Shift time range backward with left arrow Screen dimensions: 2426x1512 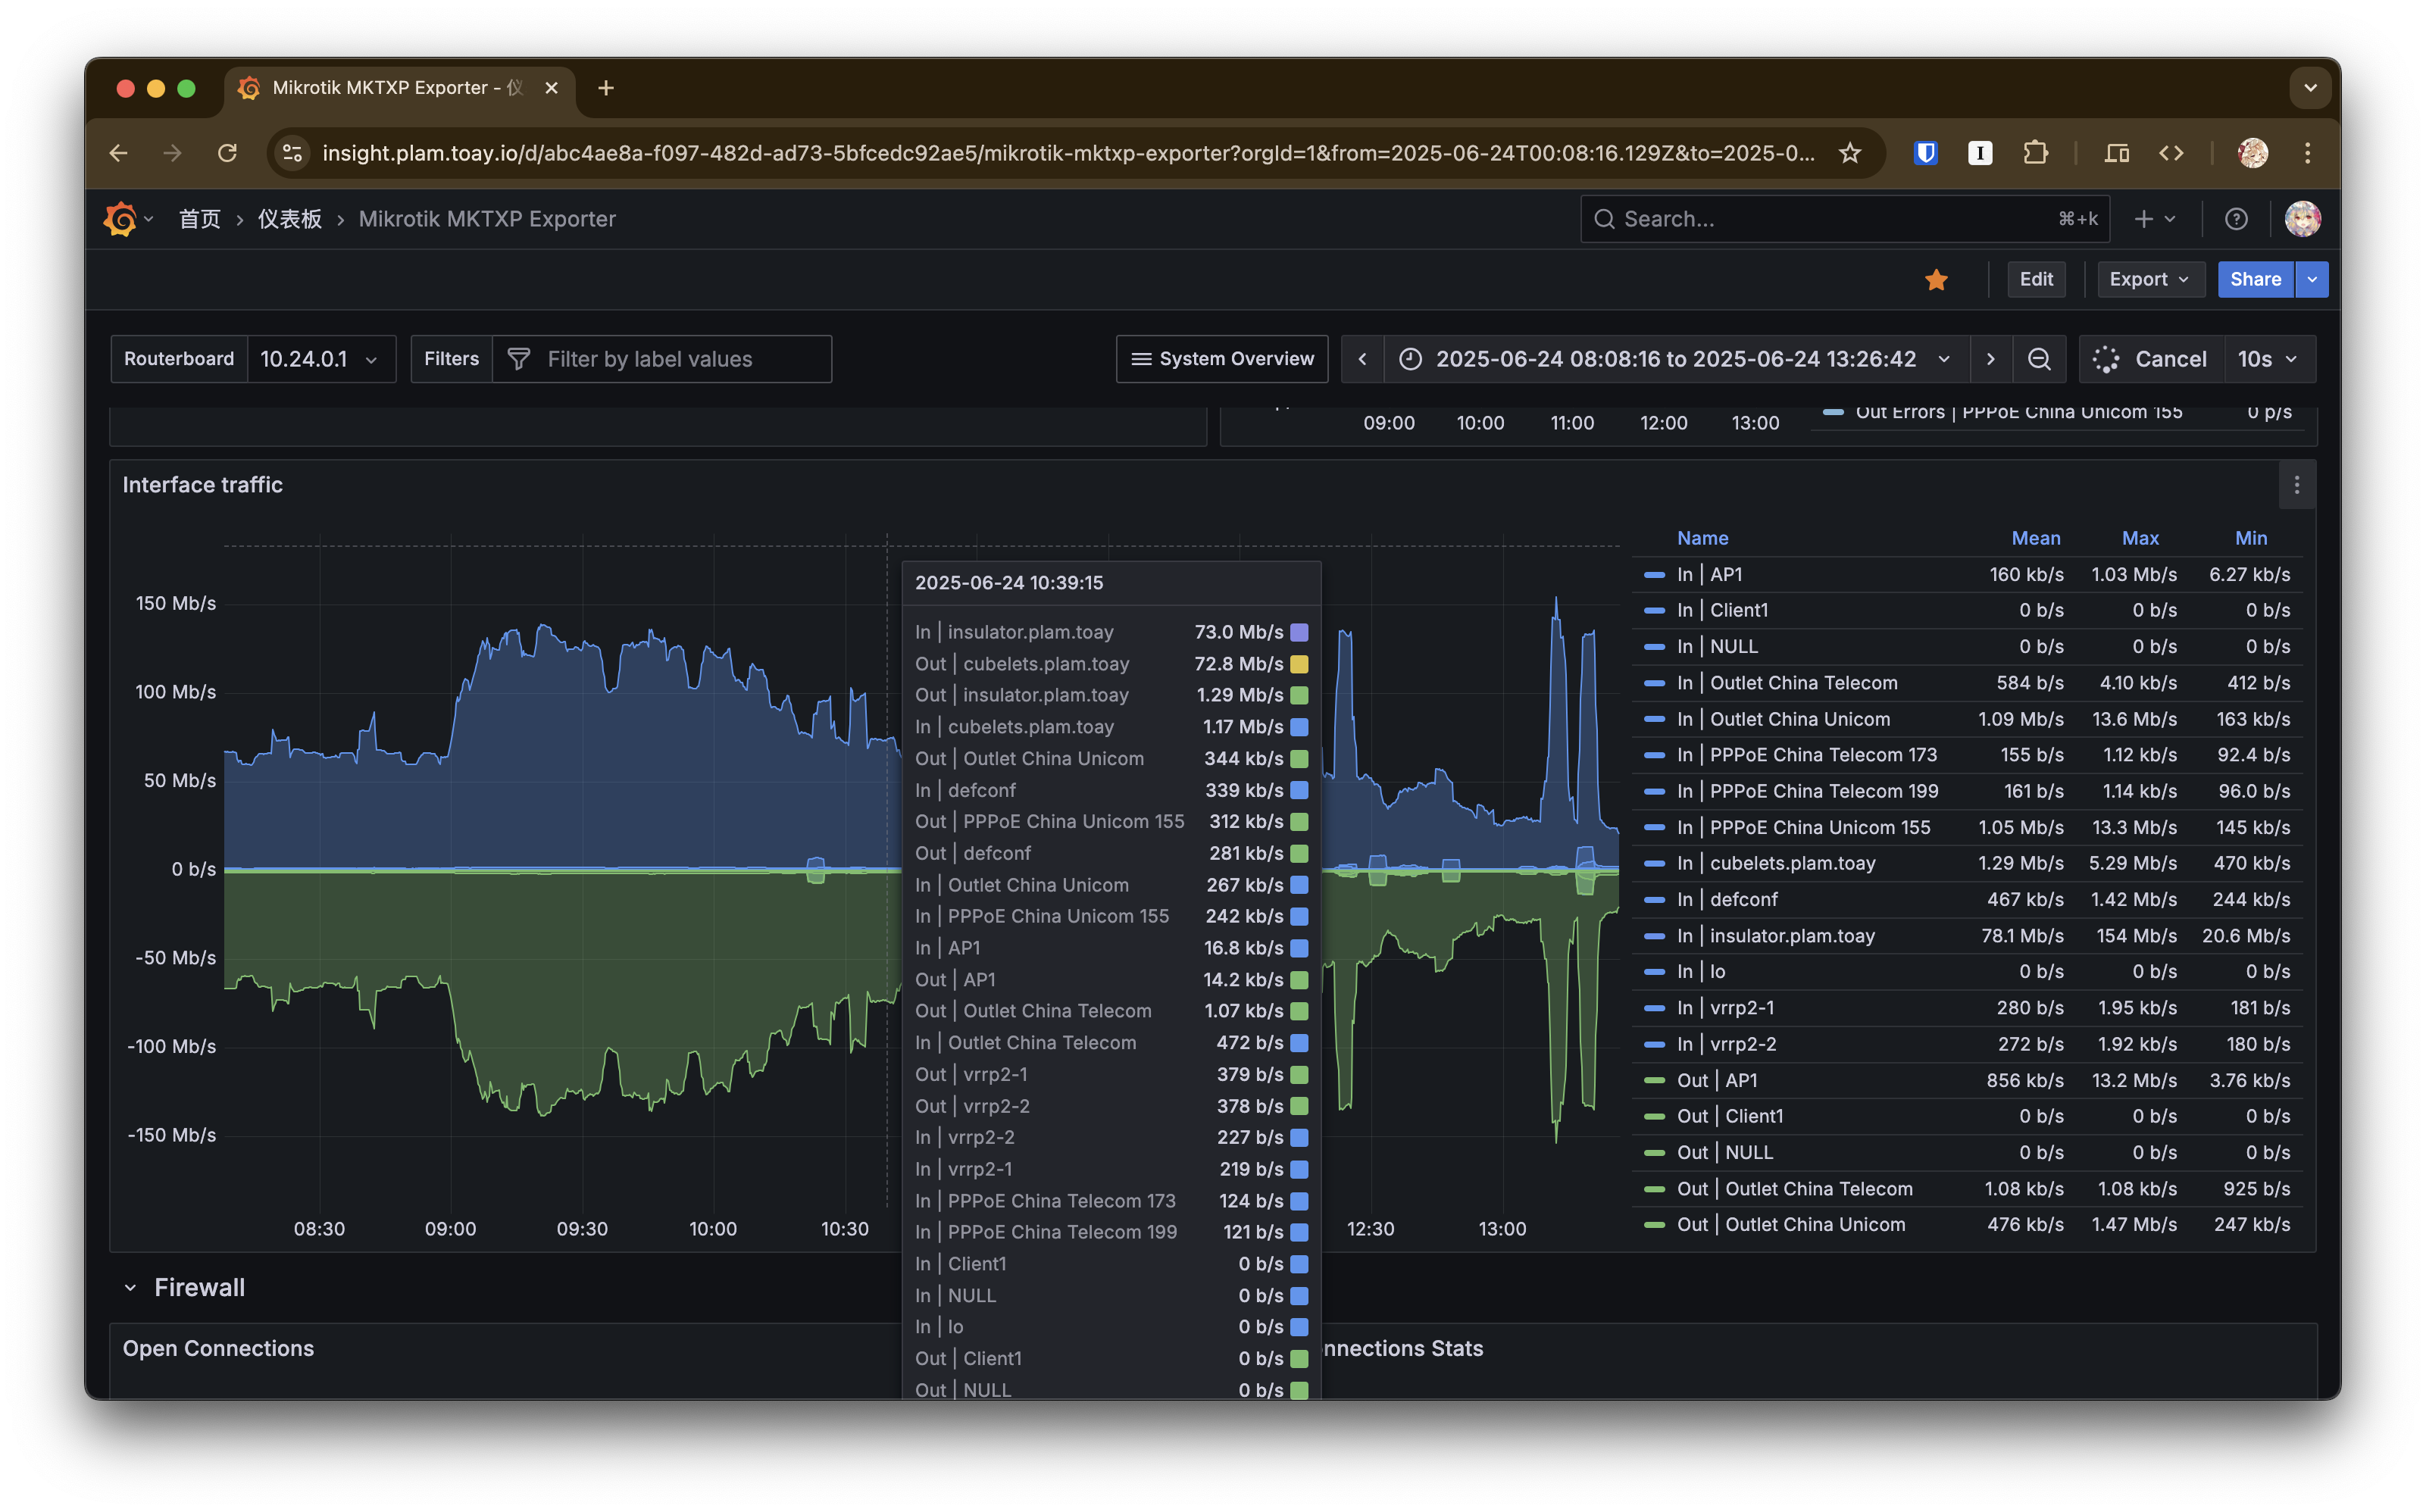tap(1362, 359)
